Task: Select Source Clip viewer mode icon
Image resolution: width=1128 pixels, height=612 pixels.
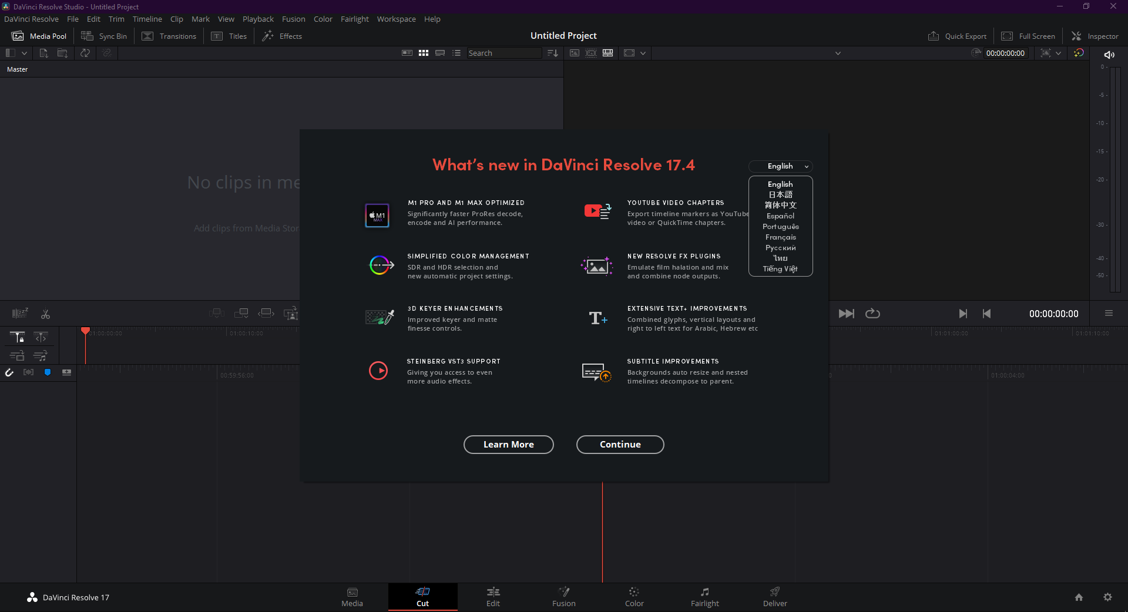Action: point(575,53)
